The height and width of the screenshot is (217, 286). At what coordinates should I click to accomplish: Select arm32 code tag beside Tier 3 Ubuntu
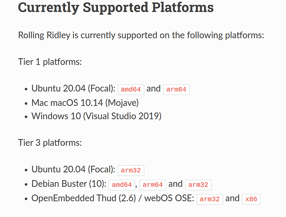coord(131,171)
